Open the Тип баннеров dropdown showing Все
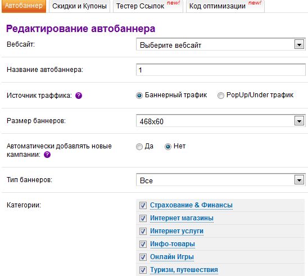The width and height of the screenshot is (308, 276). tap(220, 180)
